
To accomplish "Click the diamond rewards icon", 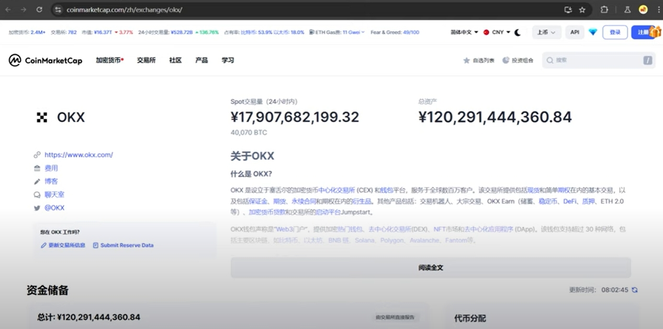I will [x=593, y=32].
